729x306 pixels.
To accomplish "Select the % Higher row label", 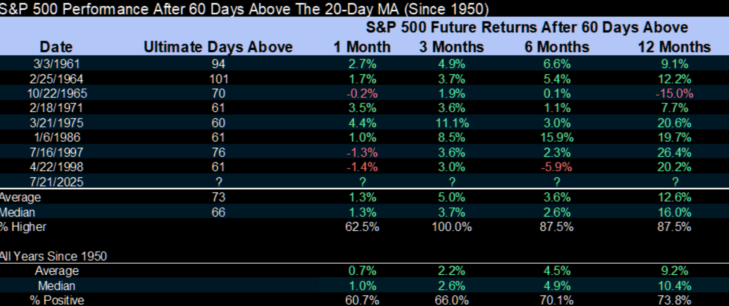I will (x=23, y=227).
